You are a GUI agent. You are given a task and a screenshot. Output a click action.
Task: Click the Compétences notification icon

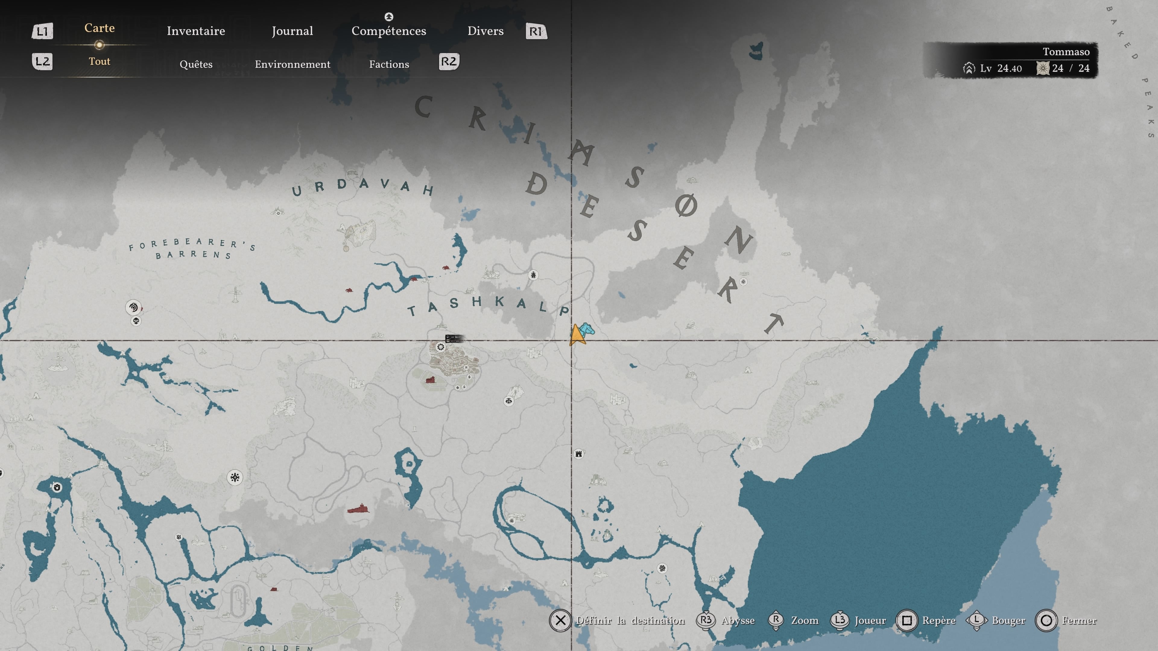(389, 17)
